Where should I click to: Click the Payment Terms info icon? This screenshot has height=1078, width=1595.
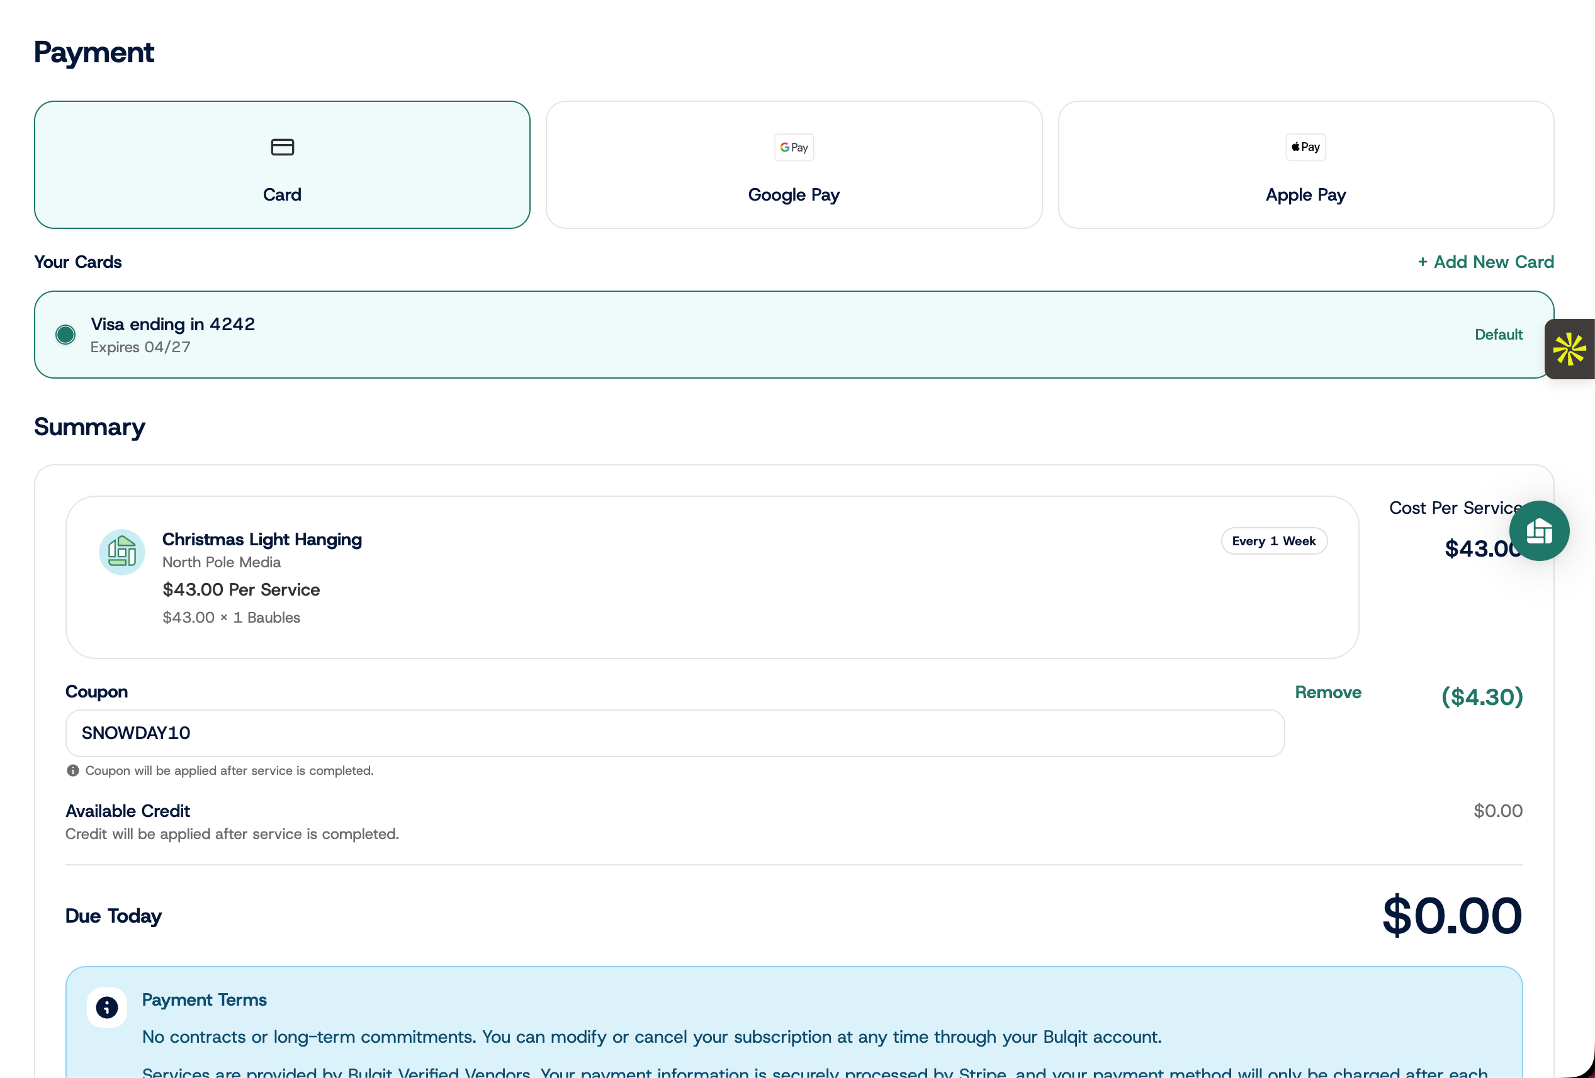(x=107, y=1008)
